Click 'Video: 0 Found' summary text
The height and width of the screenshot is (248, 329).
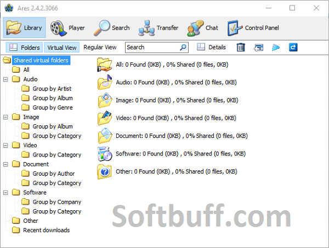click(x=176, y=118)
